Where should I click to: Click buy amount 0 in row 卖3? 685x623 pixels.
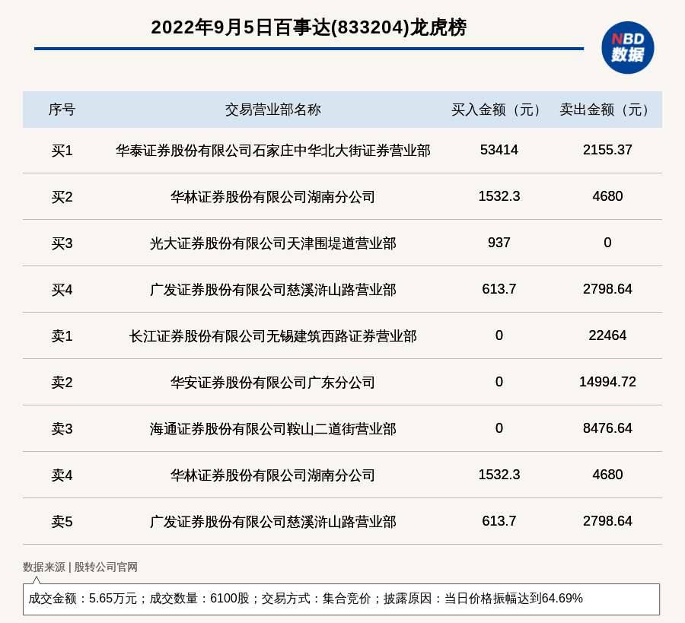(x=499, y=428)
